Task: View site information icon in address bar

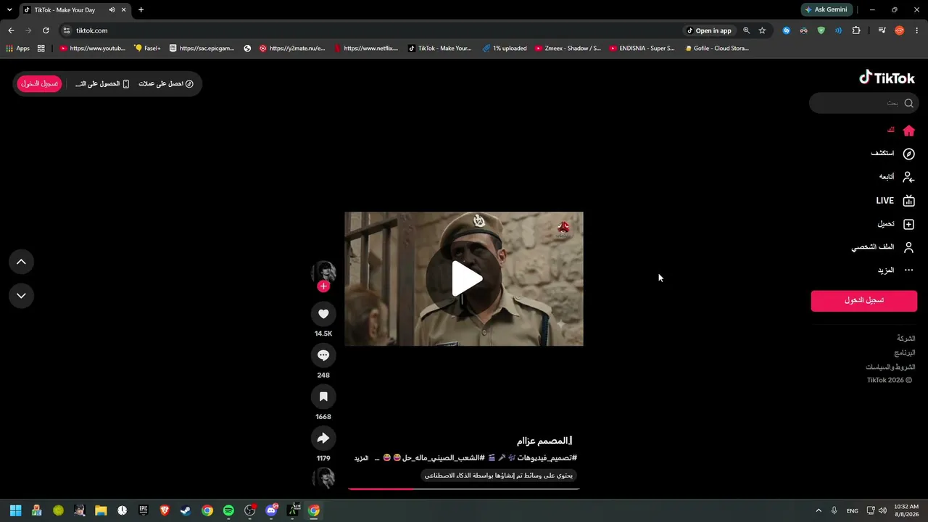Action: pyautogui.click(x=67, y=30)
